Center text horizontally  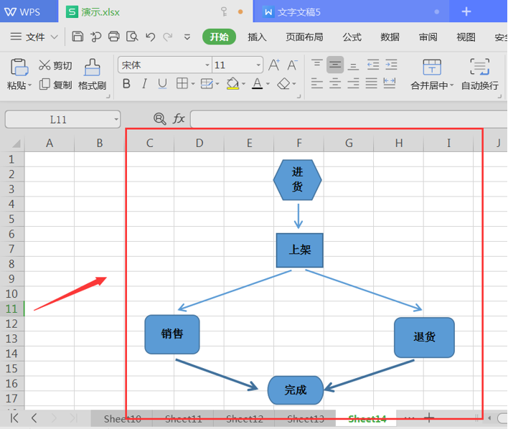point(335,84)
